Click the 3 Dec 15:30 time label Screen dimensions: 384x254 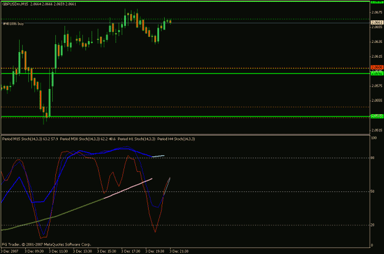(106, 251)
